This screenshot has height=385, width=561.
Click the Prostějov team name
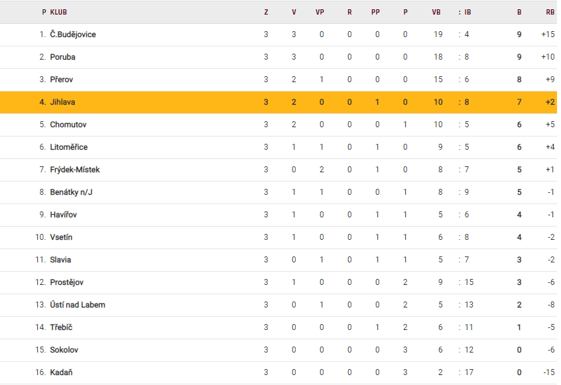coord(67,282)
